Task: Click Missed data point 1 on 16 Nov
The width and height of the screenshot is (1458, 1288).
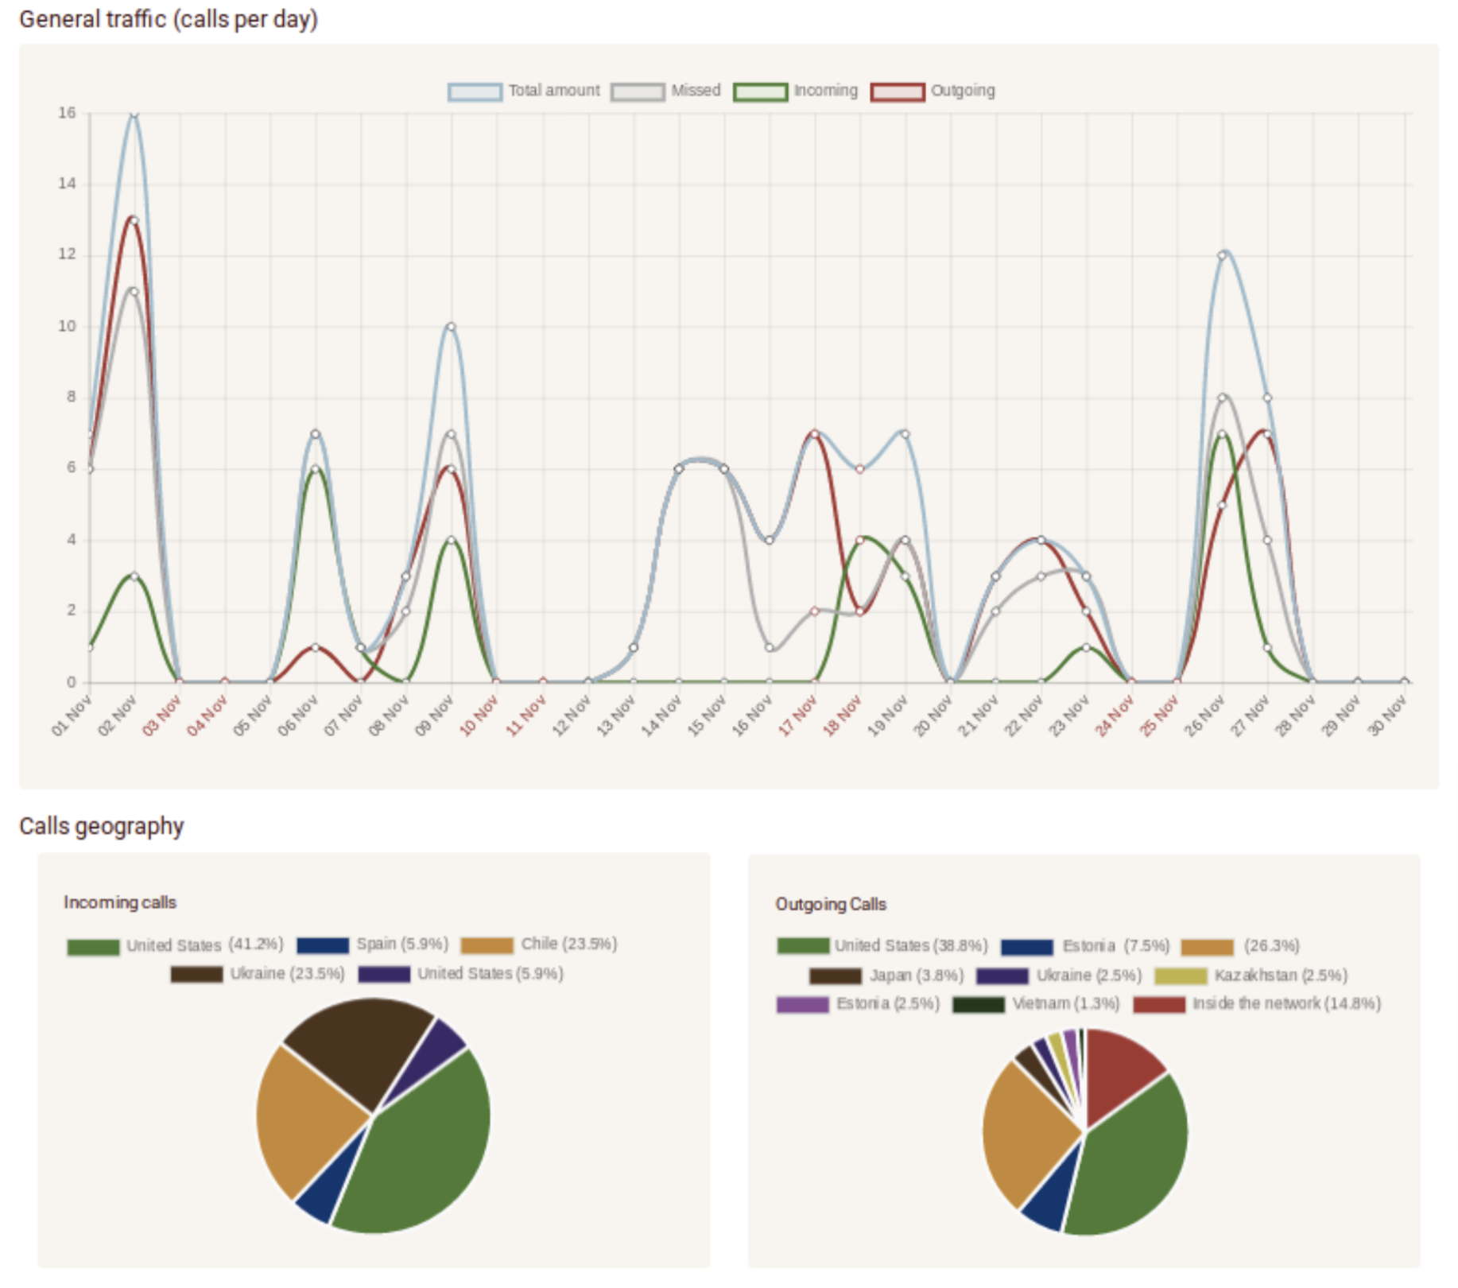Action: point(770,647)
